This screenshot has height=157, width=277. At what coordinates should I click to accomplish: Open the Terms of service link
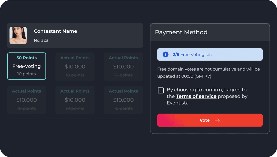(x=196, y=96)
